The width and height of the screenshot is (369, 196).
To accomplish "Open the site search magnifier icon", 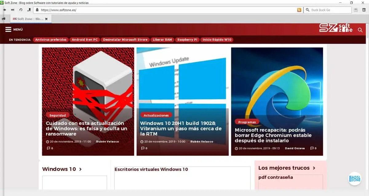I will 360,30.
